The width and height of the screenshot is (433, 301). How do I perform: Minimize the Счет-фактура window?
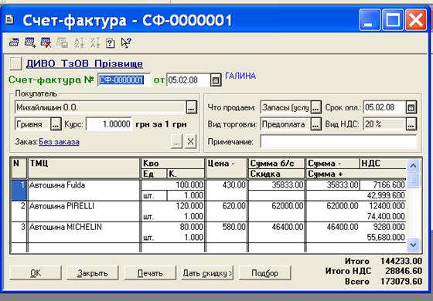(370, 20)
